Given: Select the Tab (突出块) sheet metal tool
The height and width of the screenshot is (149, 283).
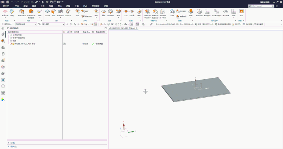Looking at the screenshot, I should (x=47, y=12).
